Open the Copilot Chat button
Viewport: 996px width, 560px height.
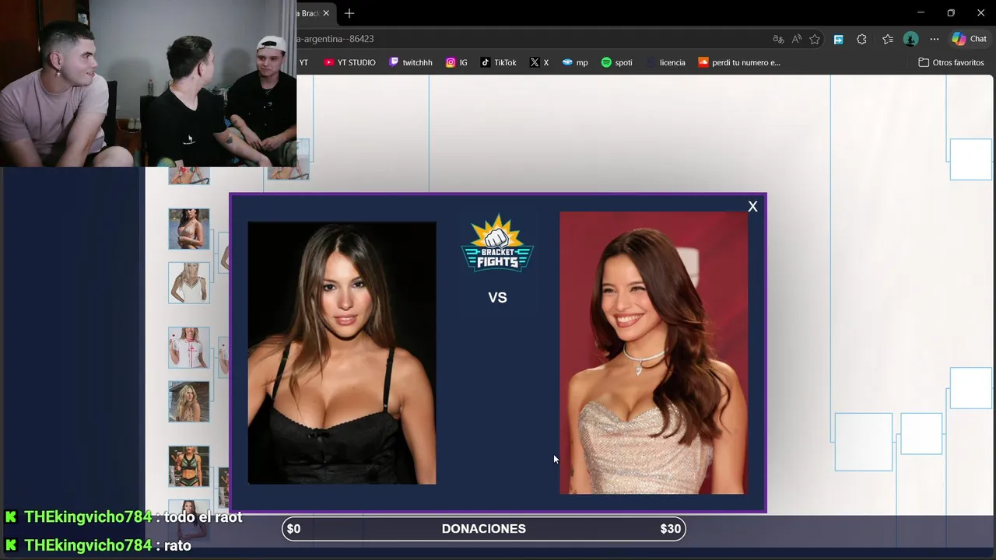[969, 39]
